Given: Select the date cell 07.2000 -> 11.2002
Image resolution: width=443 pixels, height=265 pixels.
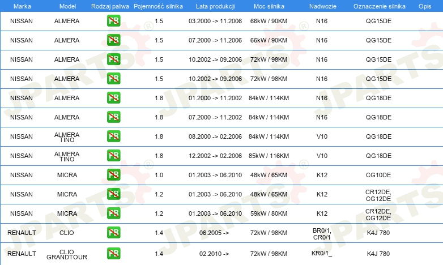Looking at the screenshot, I should click(215, 117).
